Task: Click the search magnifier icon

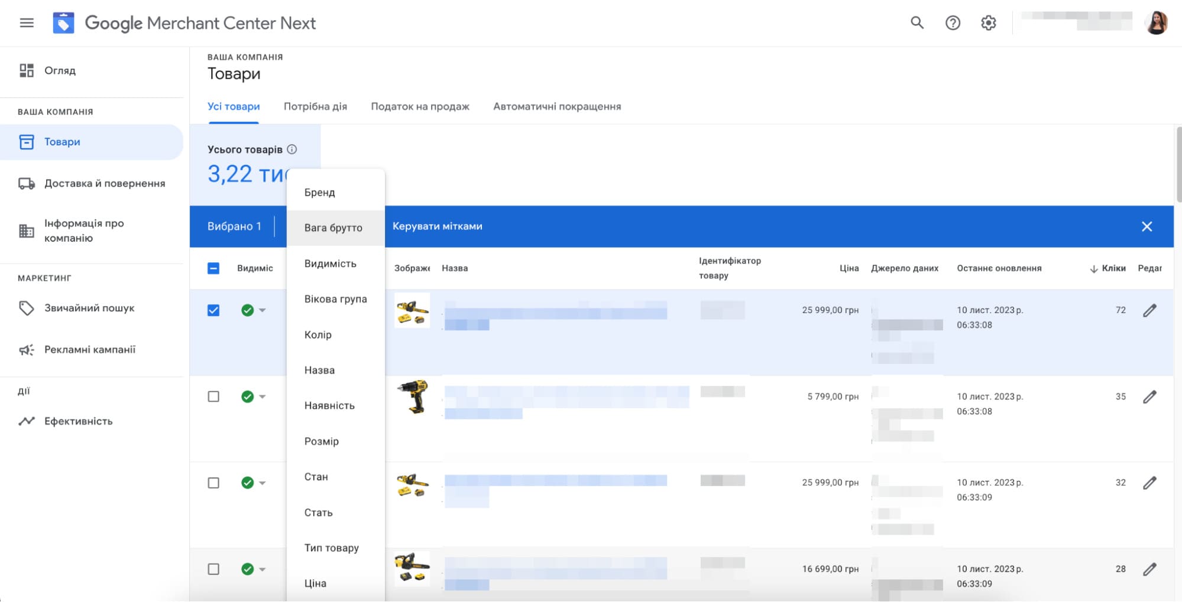Action: 917,23
